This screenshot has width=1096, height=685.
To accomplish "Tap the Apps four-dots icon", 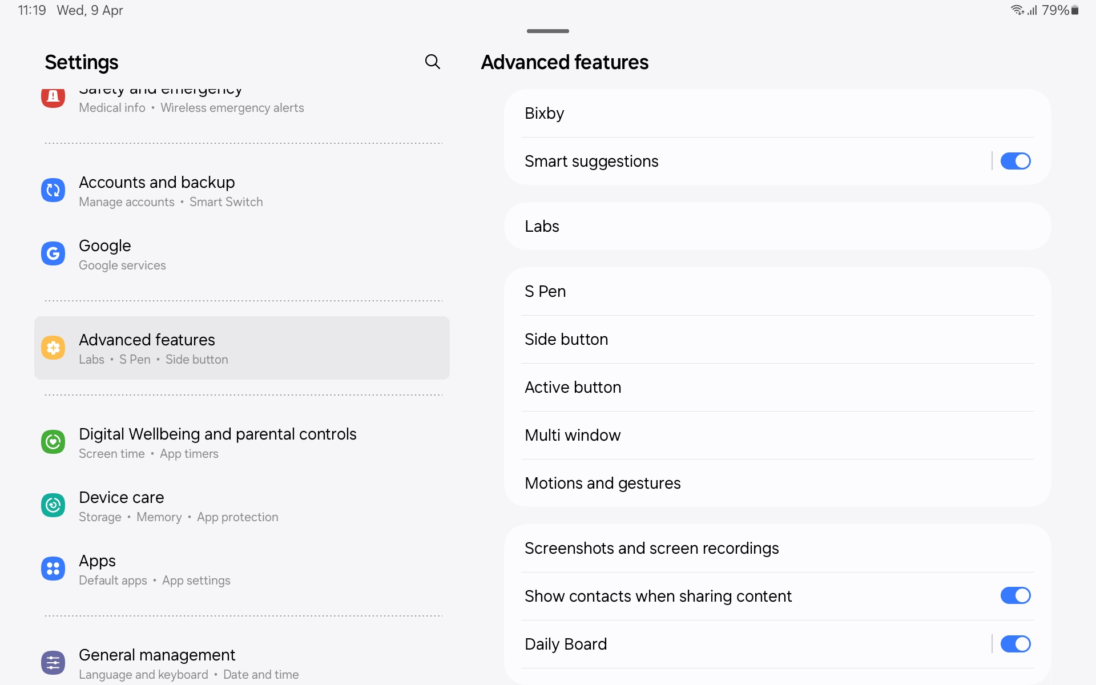I will point(53,569).
